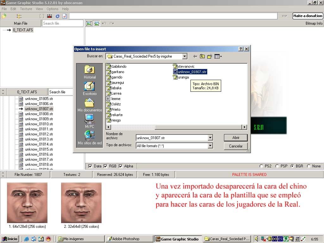Select unknow_01807.str in the file dialog
Viewport: 324px width, 243px height.
coord(190,72)
